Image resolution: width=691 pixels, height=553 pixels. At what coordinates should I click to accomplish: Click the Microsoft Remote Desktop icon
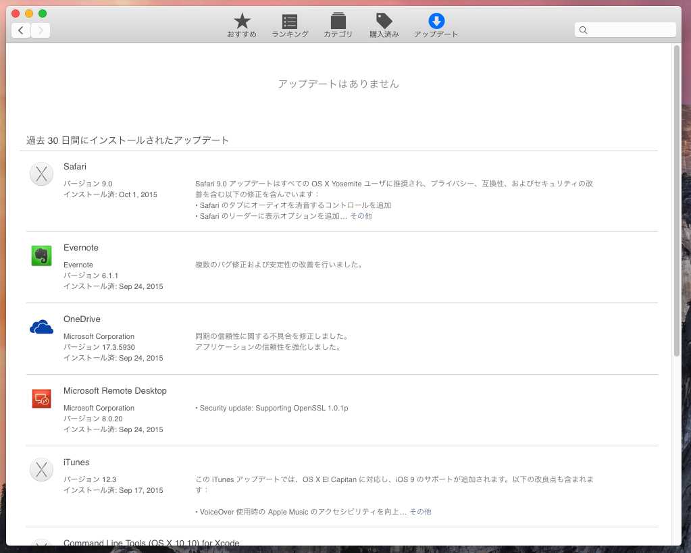click(x=41, y=399)
